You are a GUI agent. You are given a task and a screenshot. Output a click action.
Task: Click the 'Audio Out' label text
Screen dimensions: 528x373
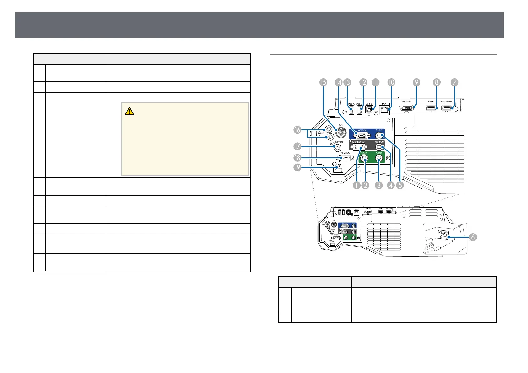tap(379, 142)
